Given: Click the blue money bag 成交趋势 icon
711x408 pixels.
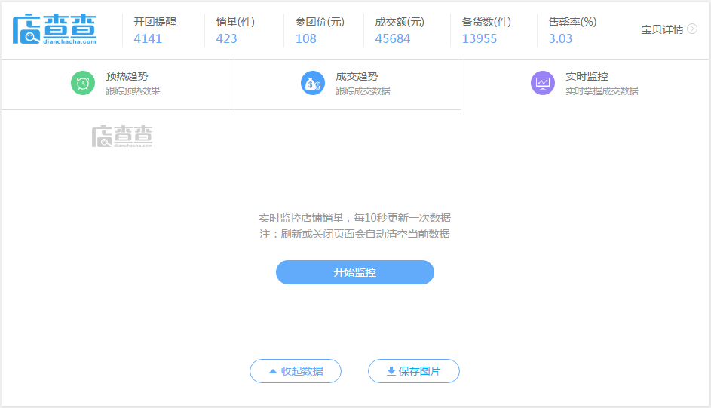Looking at the screenshot, I should tap(313, 84).
